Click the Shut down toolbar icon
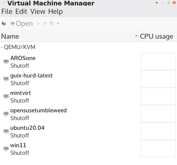The width and height of the screenshot is (177, 165). (51, 24)
